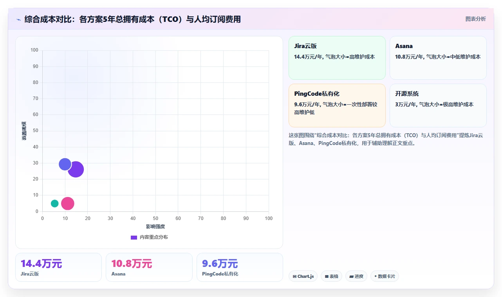Image resolution: width=502 pixels, height=297 pixels.
Task: Open the Jira云版 info card
Action: (x=337, y=58)
